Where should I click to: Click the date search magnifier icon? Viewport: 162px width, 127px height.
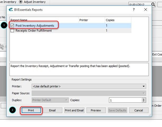click(153, 4)
